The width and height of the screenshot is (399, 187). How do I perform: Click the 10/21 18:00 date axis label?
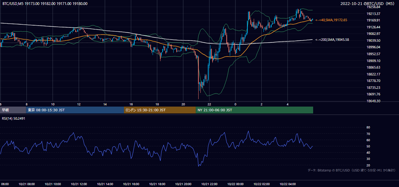[x=157, y=184]
